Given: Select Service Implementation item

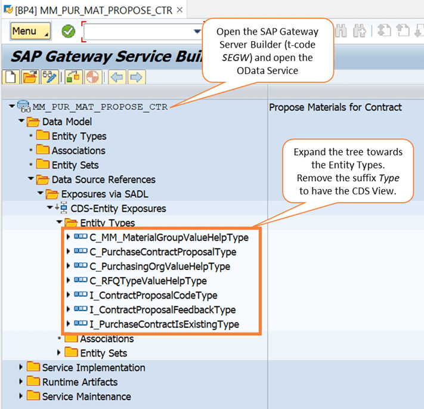Looking at the screenshot, I should click(94, 368).
